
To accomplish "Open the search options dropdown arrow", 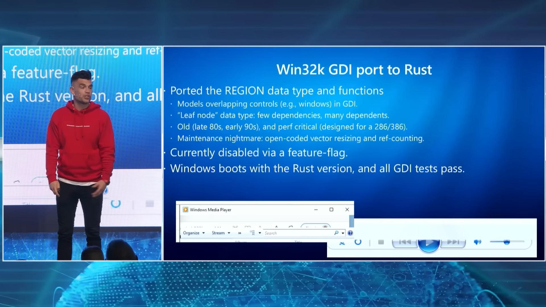I will click(x=343, y=233).
